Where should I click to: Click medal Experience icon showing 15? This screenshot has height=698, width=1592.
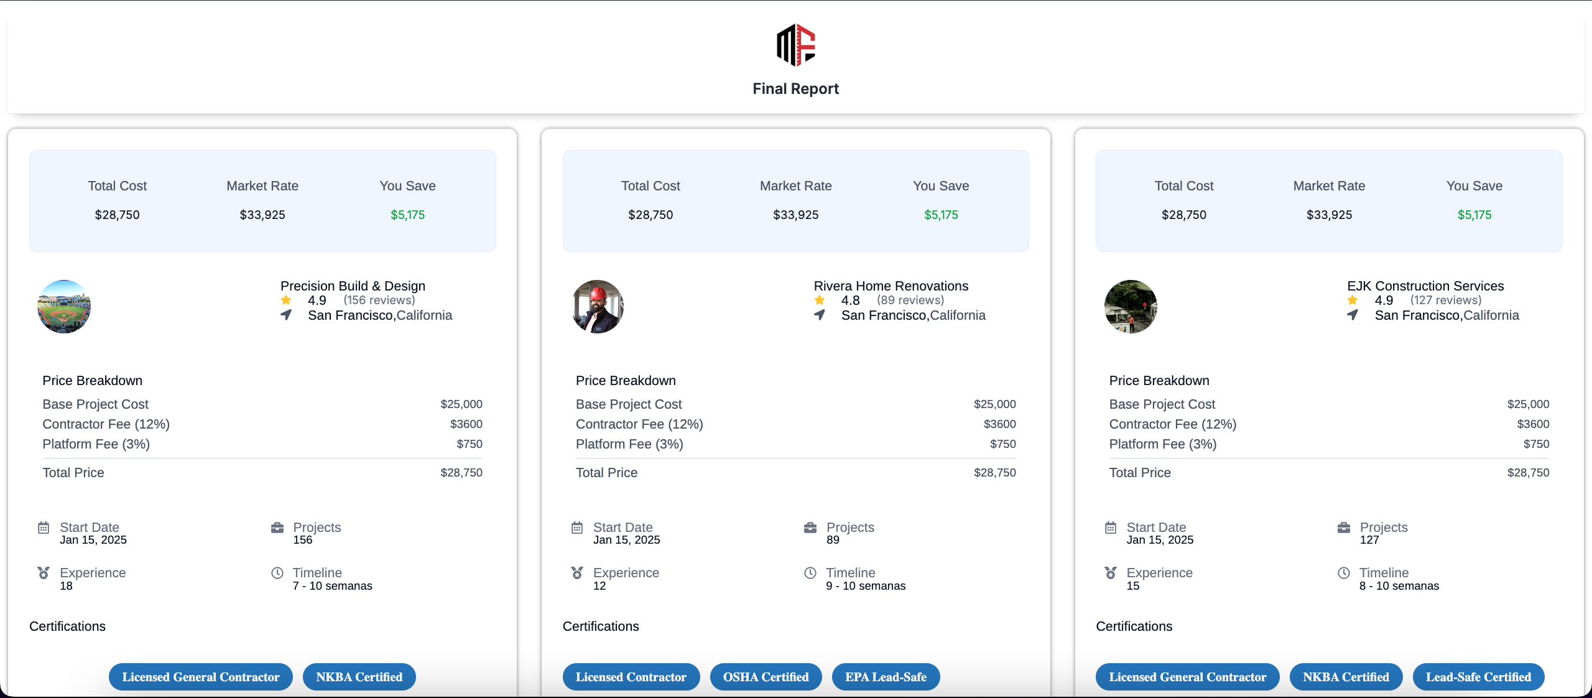(1111, 573)
